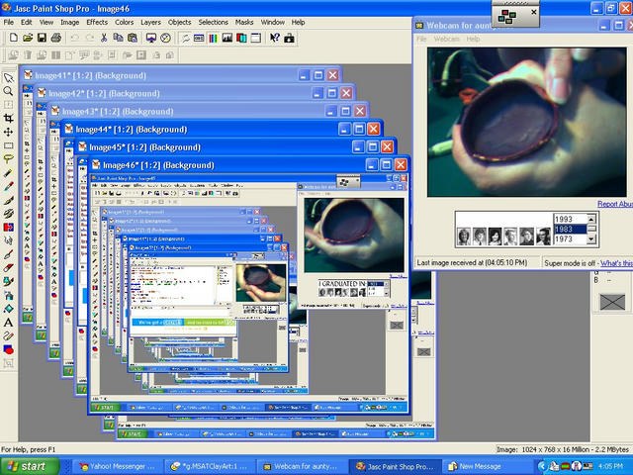
Task: Click the Cut scissors icon
Action: (104, 38)
